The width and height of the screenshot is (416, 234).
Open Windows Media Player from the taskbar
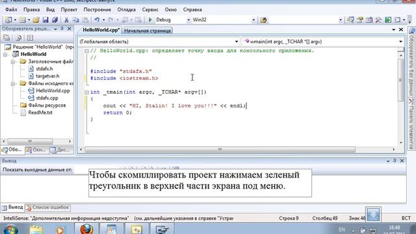point(60,229)
